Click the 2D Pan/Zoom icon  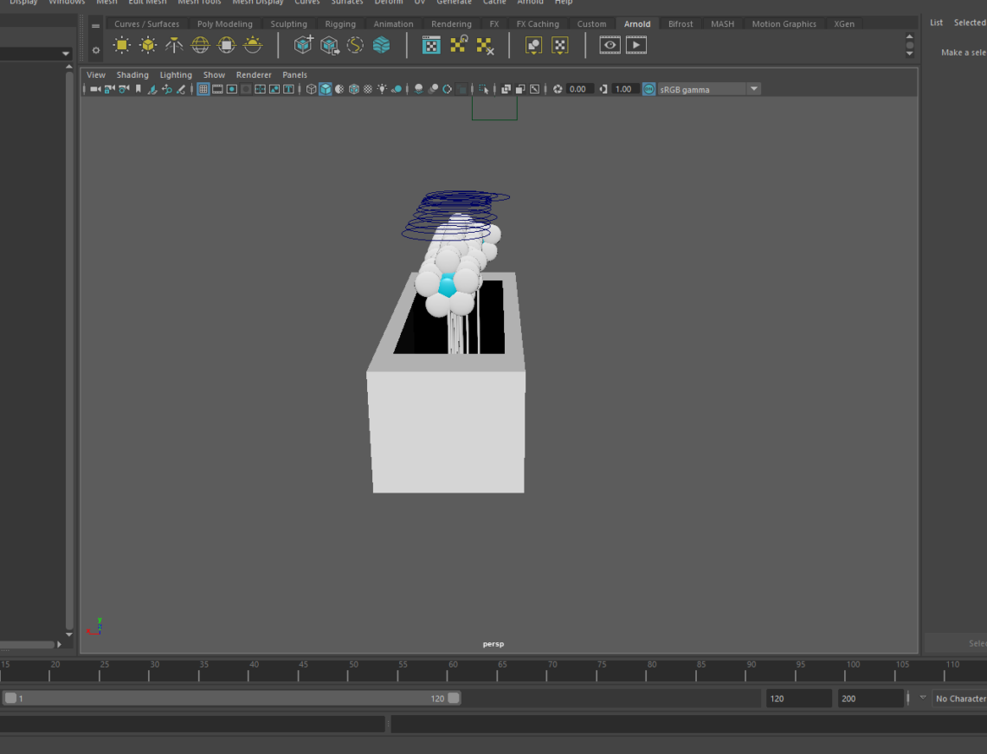coord(167,89)
